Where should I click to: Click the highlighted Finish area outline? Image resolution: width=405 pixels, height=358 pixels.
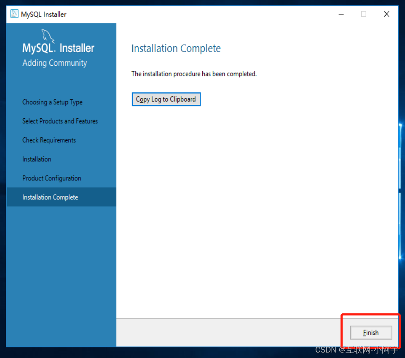pyautogui.click(x=370, y=315)
